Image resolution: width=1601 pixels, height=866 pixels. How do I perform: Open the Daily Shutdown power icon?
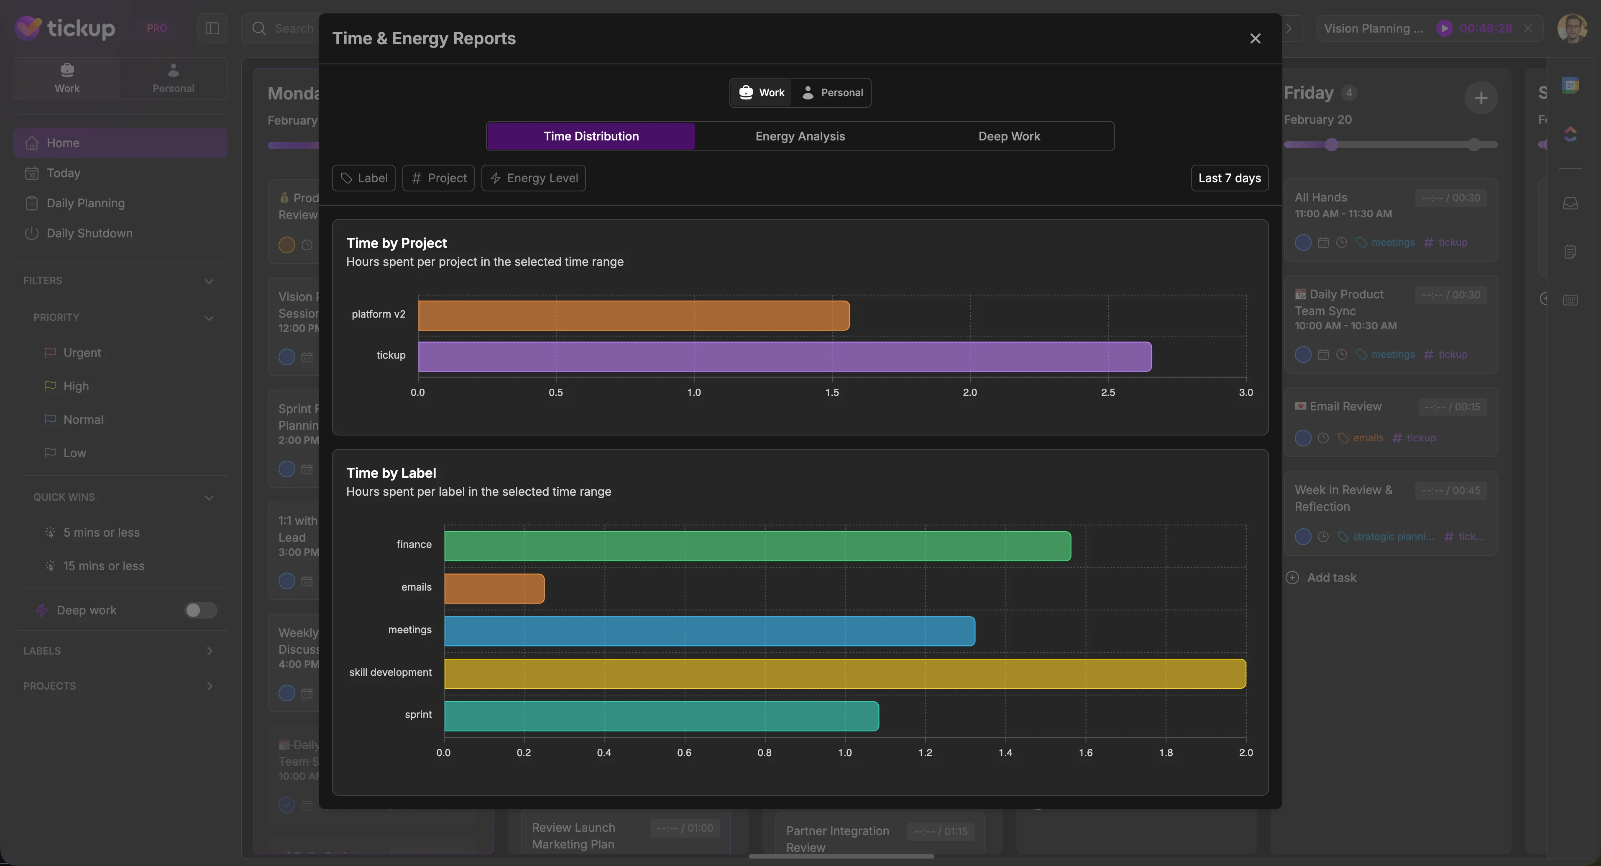[x=32, y=233]
